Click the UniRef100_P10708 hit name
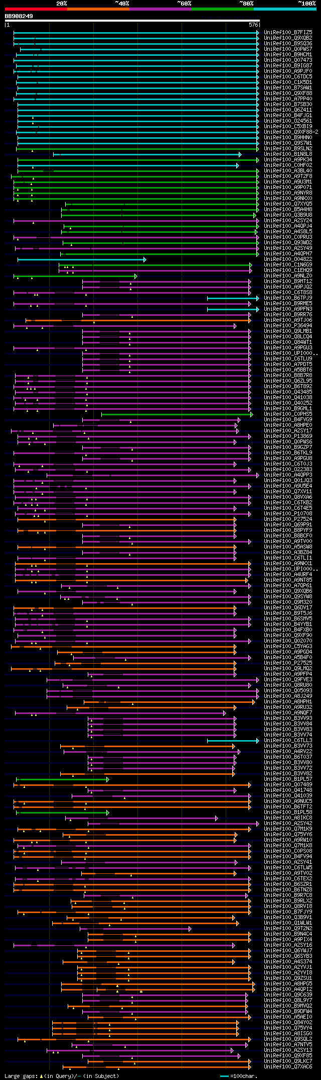 288,513
